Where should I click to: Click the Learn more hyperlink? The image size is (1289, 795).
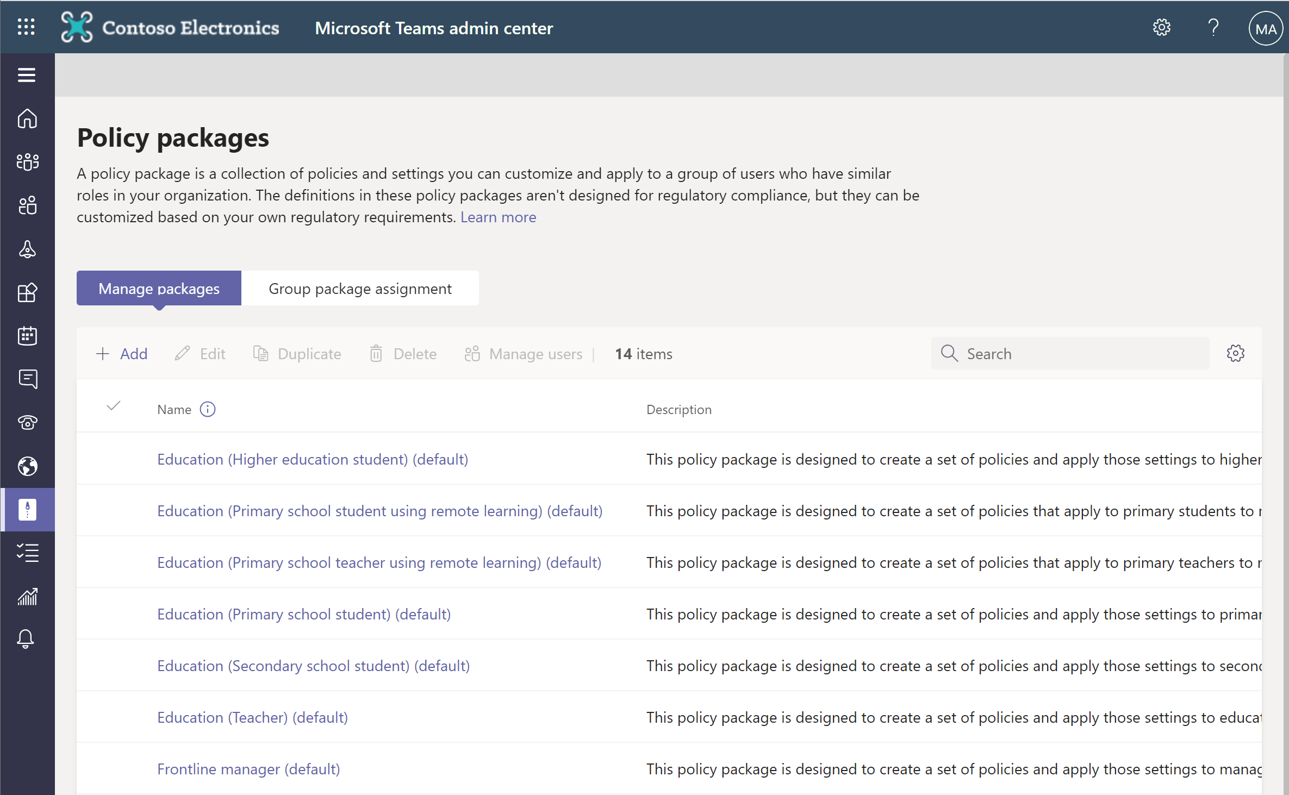pyautogui.click(x=498, y=216)
